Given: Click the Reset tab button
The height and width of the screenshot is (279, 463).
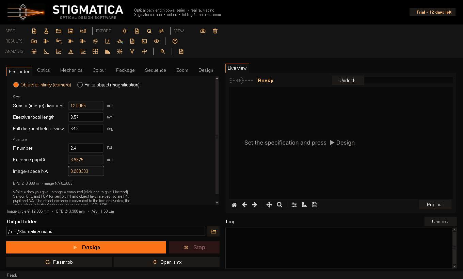Looking at the screenshot, I should (59, 262).
